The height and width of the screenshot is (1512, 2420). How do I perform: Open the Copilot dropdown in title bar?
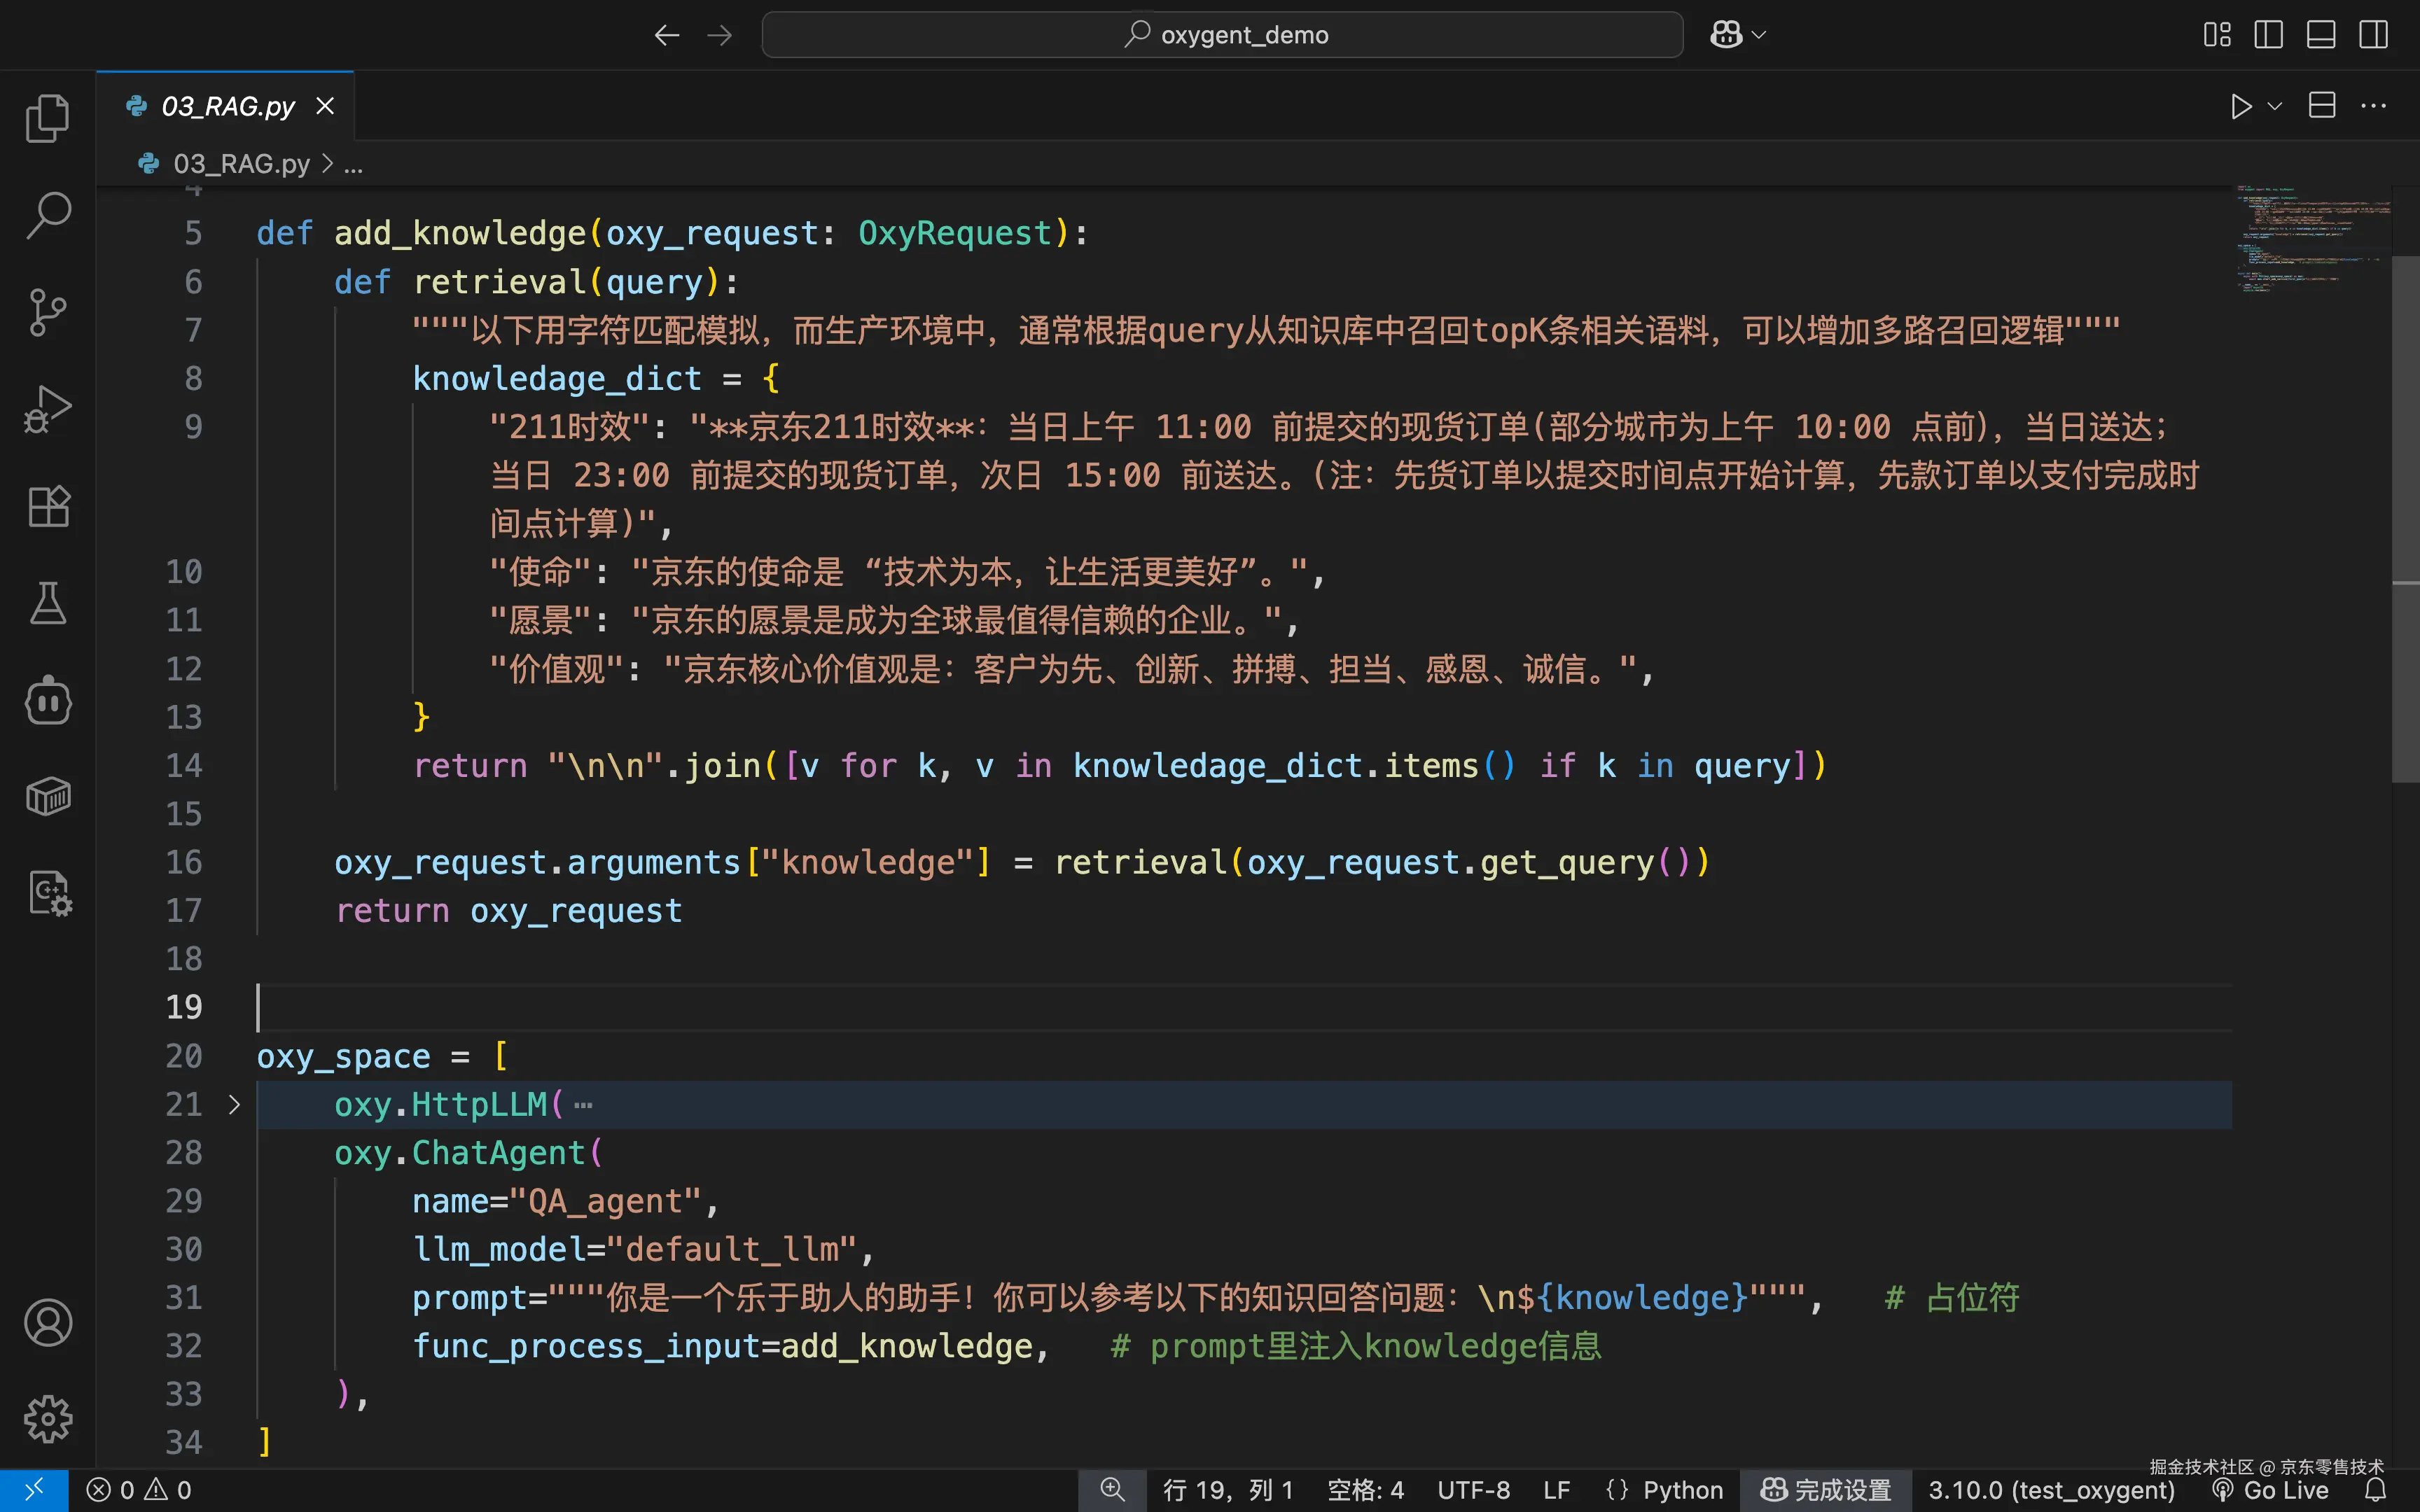coord(1738,35)
